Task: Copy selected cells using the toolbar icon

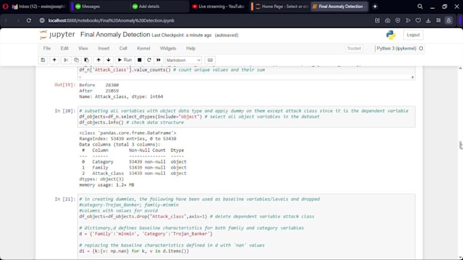Action: pos(76,60)
